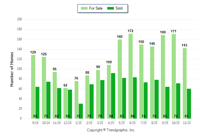205x138 pixels.
Task: Click the light green For Sale legend swatch
Action: pos(84,8)
